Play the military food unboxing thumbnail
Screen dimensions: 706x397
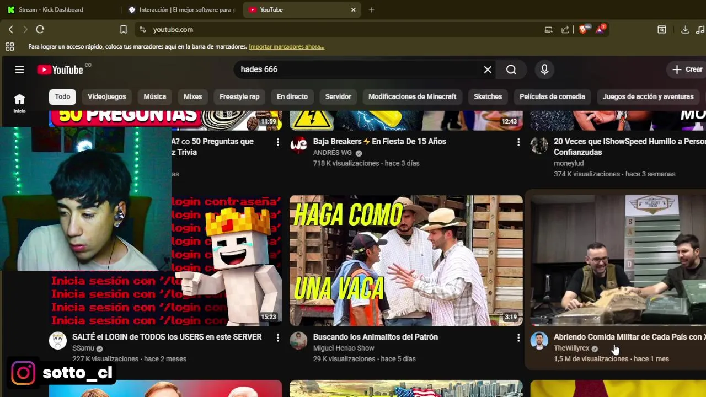tap(618, 260)
